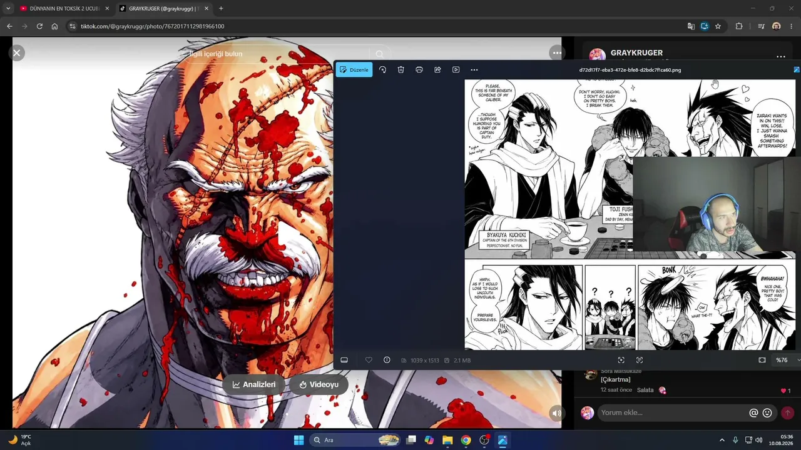Image resolution: width=801 pixels, height=450 pixels.
Task: Select the GRAYKRUGER TikTok browser tab
Action: 164,8
